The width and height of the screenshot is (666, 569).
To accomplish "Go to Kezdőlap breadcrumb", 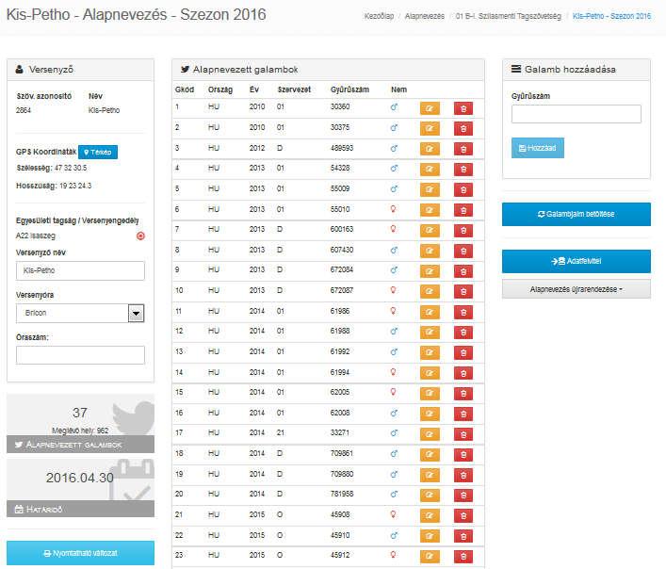I will [379, 16].
